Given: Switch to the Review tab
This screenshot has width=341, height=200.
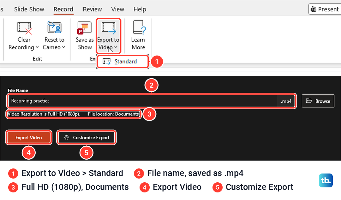Looking at the screenshot, I should pos(92,9).
